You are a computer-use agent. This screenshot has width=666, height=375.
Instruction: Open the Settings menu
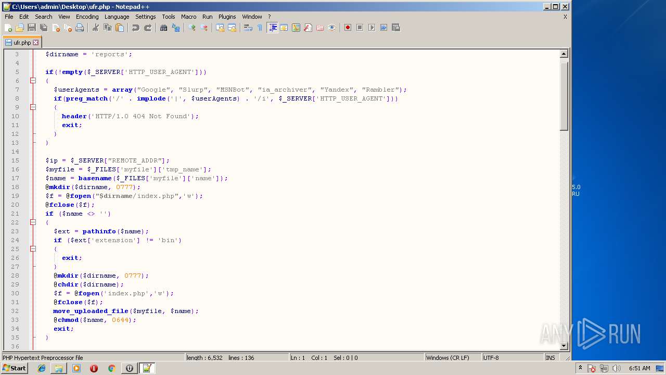[x=146, y=17]
